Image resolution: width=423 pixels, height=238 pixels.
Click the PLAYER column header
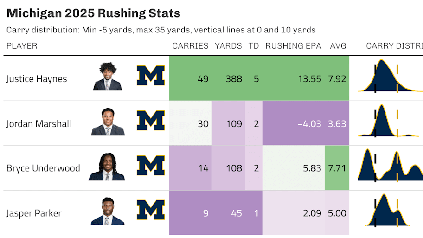[x=22, y=46]
